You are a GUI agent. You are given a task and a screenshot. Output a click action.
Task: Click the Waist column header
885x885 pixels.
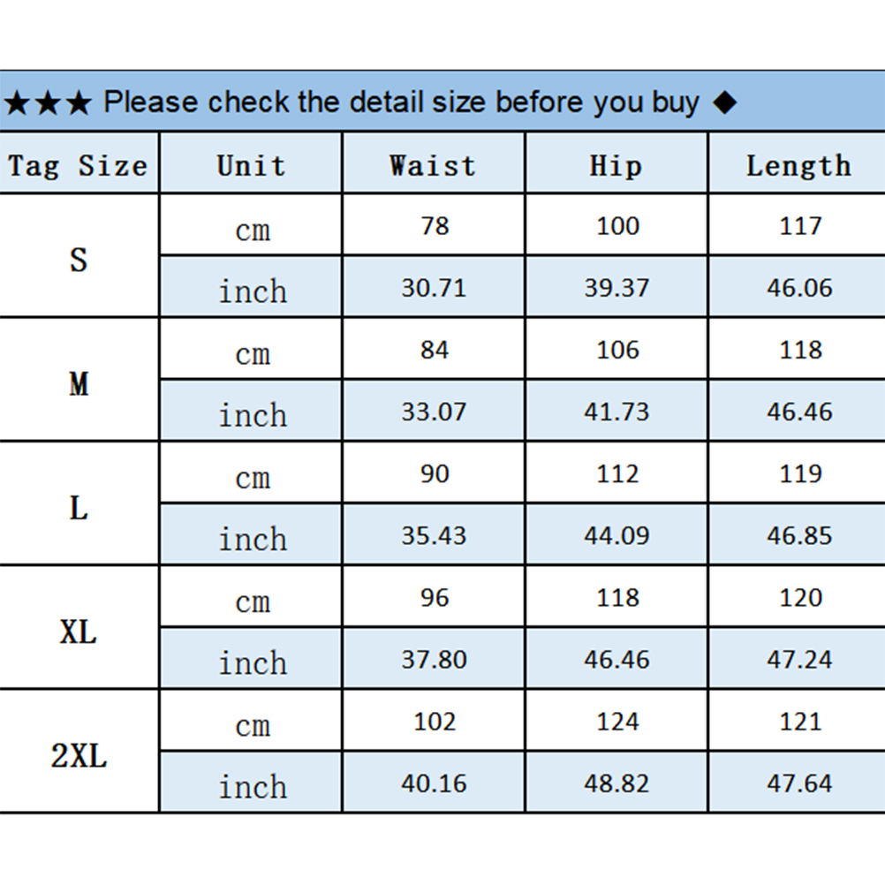[x=433, y=165]
